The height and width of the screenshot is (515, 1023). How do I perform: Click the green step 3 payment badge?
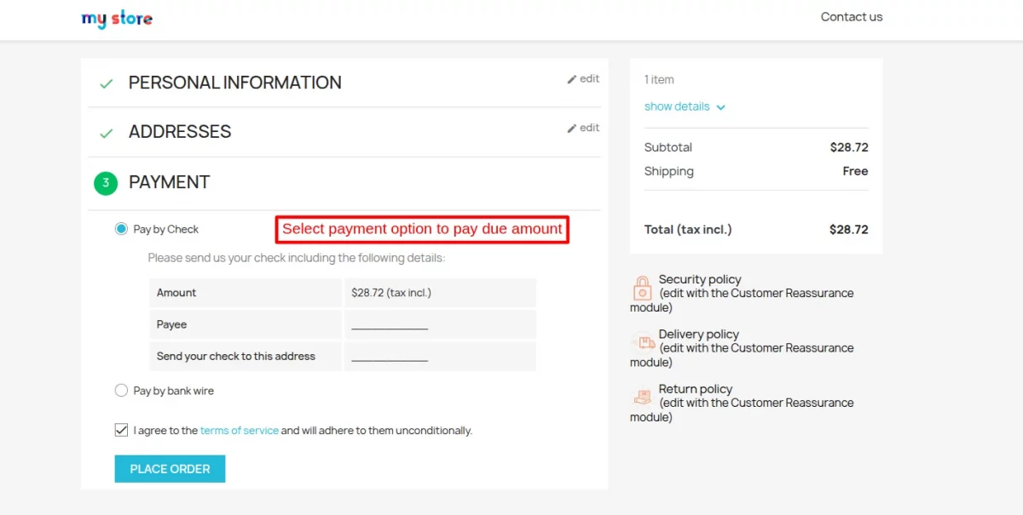tap(106, 183)
